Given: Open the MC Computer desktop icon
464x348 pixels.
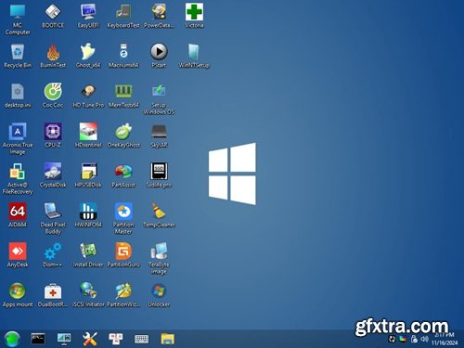Looking at the screenshot, I should point(18,19).
